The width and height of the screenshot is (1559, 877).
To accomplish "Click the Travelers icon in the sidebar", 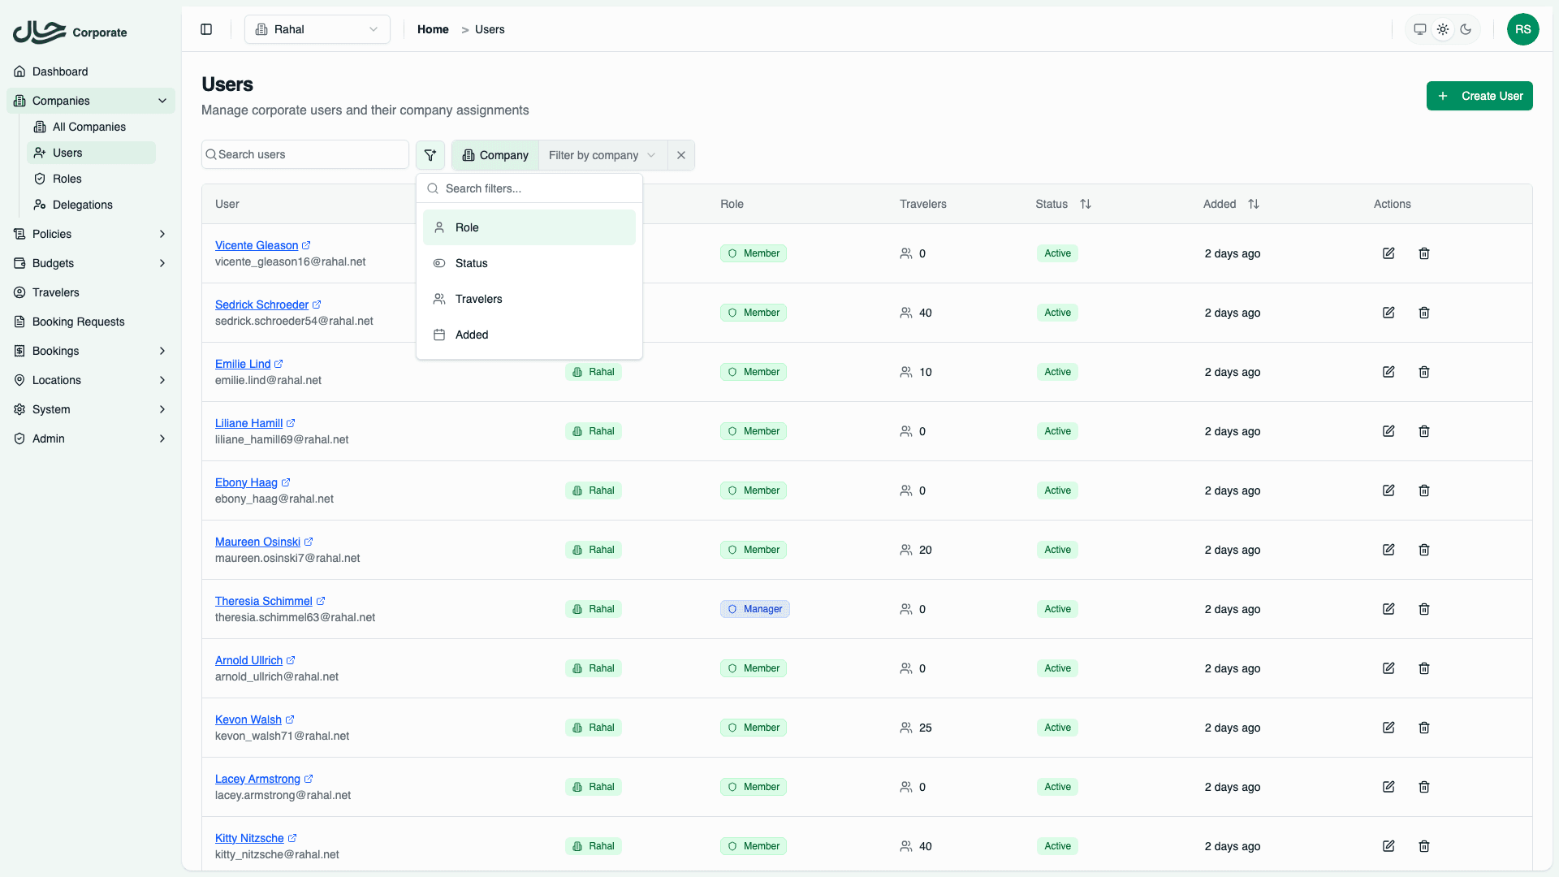I will coord(19,292).
